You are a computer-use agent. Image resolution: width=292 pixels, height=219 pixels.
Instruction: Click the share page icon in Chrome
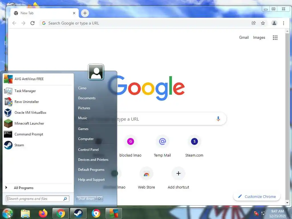[x=254, y=23]
